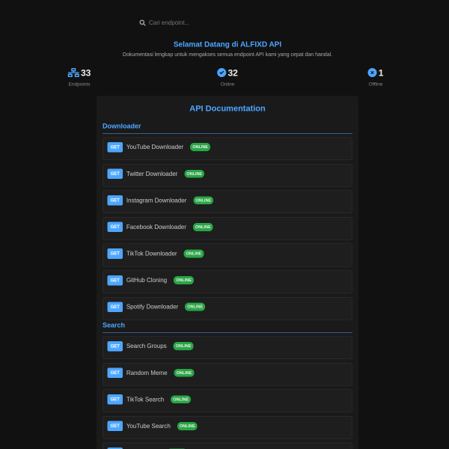Click ONLINE status badge of Twitter Downloader
Image resolution: width=449 pixels, height=449 pixels.
click(x=195, y=174)
